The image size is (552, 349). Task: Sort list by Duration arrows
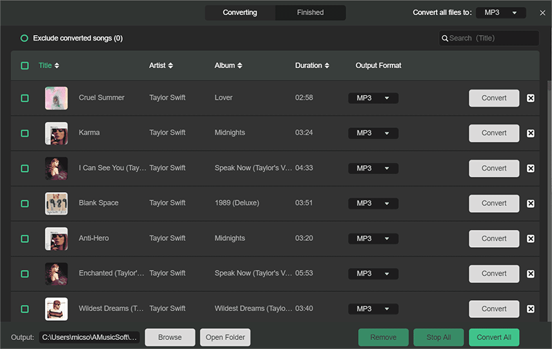tap(326, 65)
